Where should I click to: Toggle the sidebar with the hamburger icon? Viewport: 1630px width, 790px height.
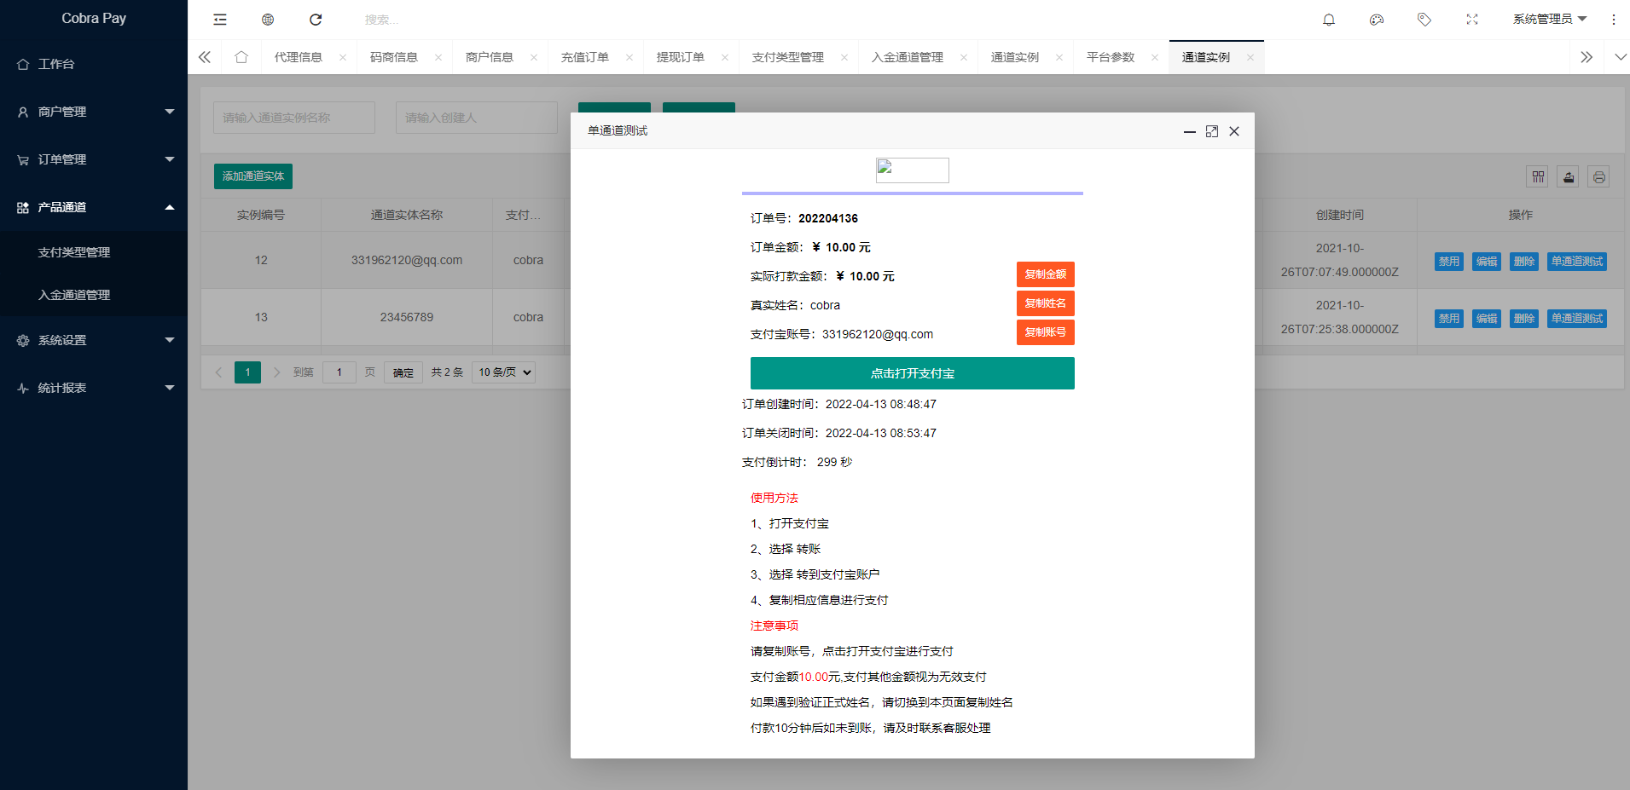click(219, 19)
